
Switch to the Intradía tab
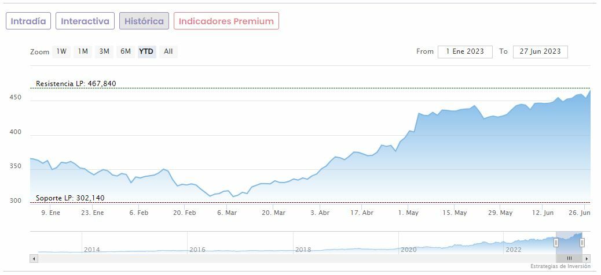pyautogui.click(x=28, y=21)
